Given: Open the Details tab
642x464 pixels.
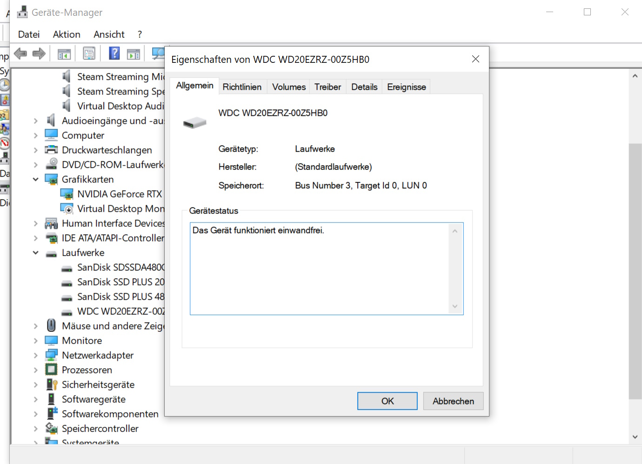Looking at the screenshot, I should pos(364,87).
